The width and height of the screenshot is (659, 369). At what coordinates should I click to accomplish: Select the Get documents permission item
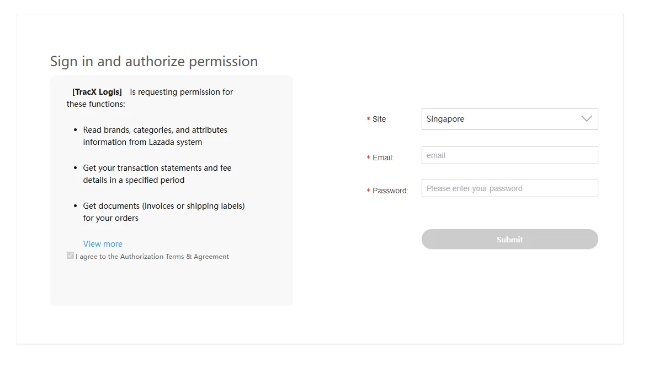coord(164,212)
